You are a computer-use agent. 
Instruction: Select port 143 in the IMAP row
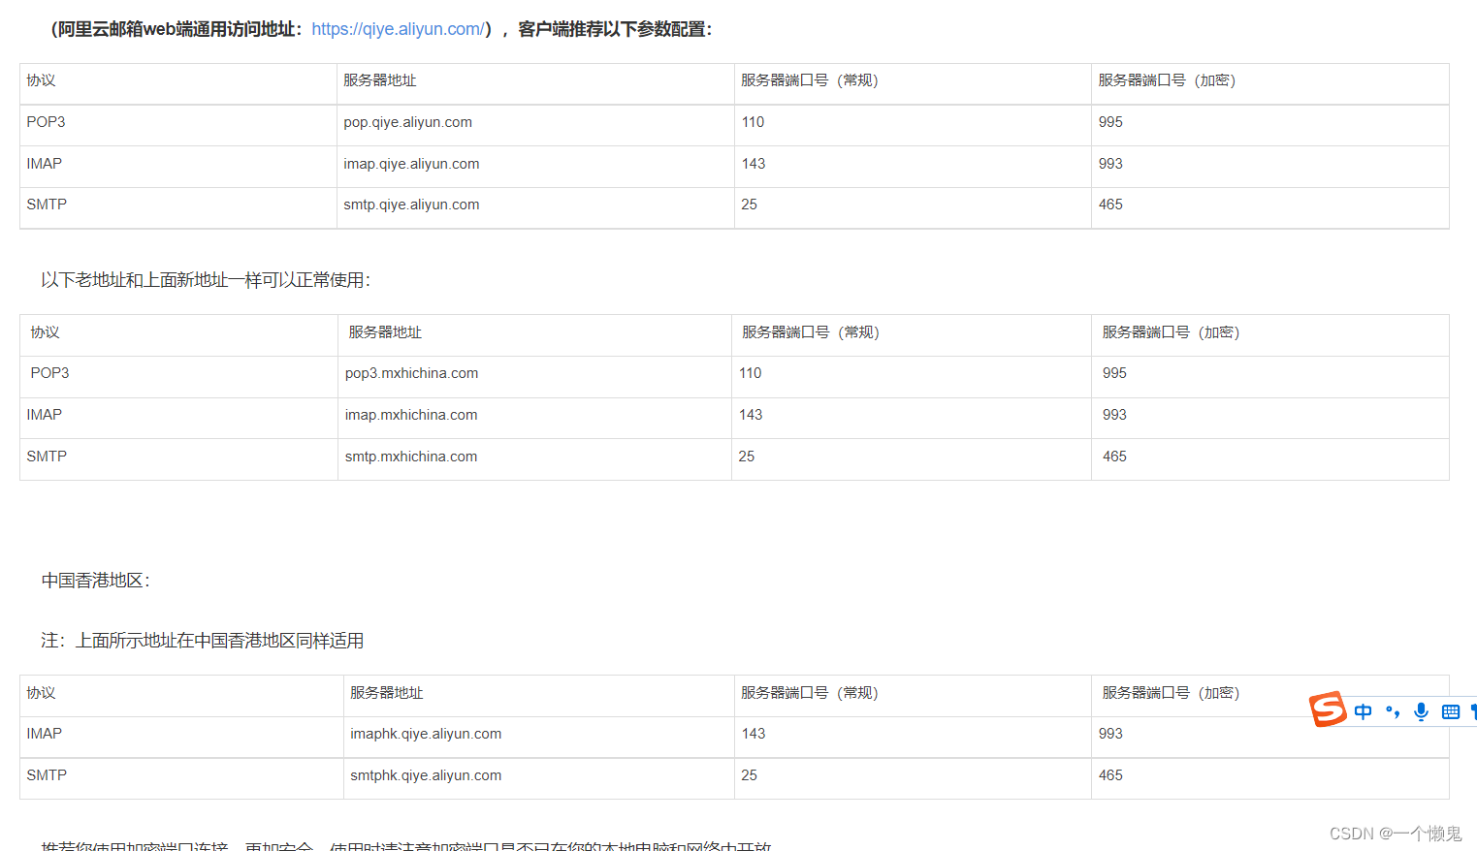754,164
